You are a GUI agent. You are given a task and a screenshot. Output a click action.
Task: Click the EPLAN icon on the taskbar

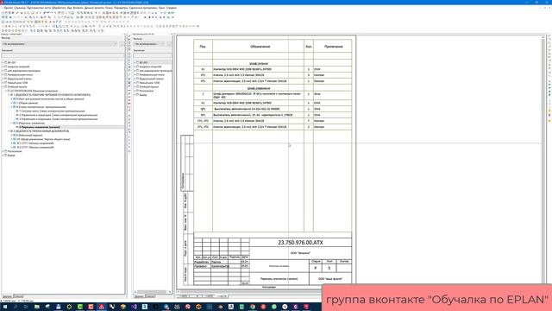(101, 307)
